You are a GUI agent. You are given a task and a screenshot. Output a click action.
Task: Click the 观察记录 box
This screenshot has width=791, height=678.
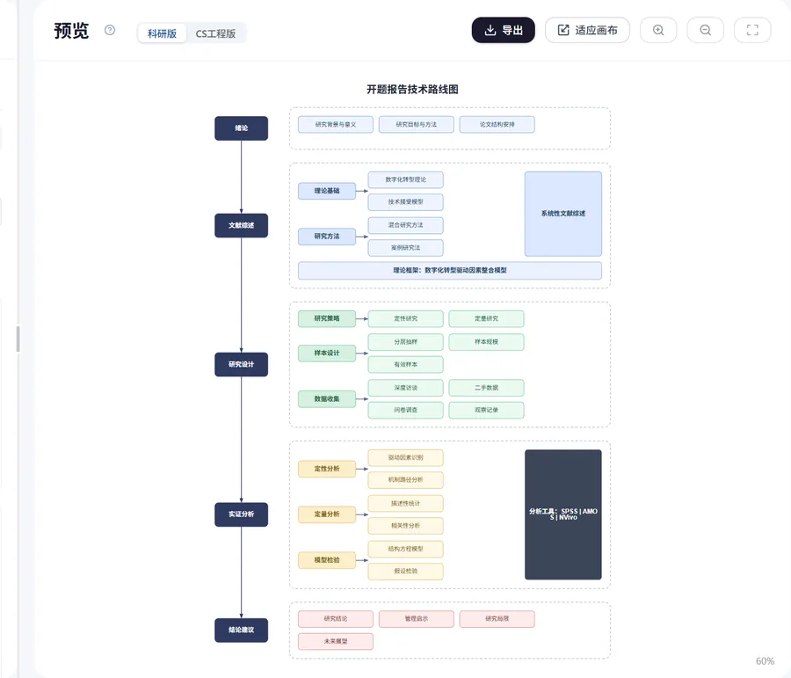point(486,410)
